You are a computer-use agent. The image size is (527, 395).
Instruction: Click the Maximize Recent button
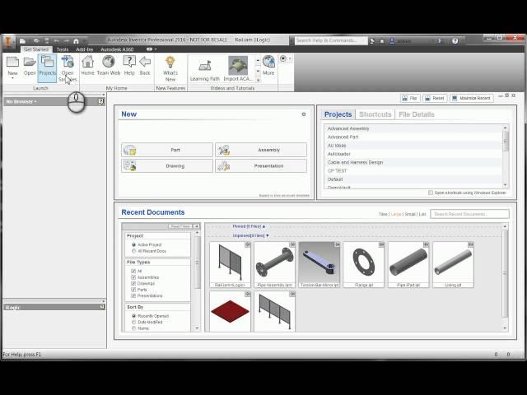pyautogui.click(x=472, y=98)
